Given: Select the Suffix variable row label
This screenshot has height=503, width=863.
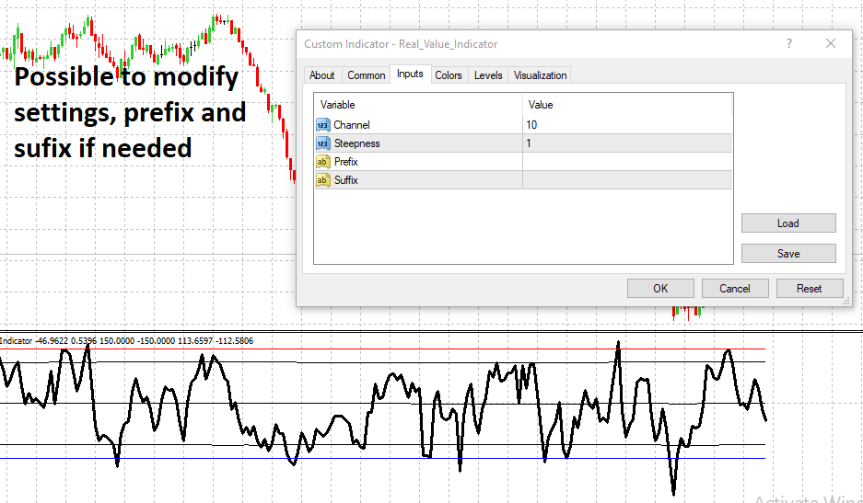Looking at the screenshot, I should pos(345,180).
